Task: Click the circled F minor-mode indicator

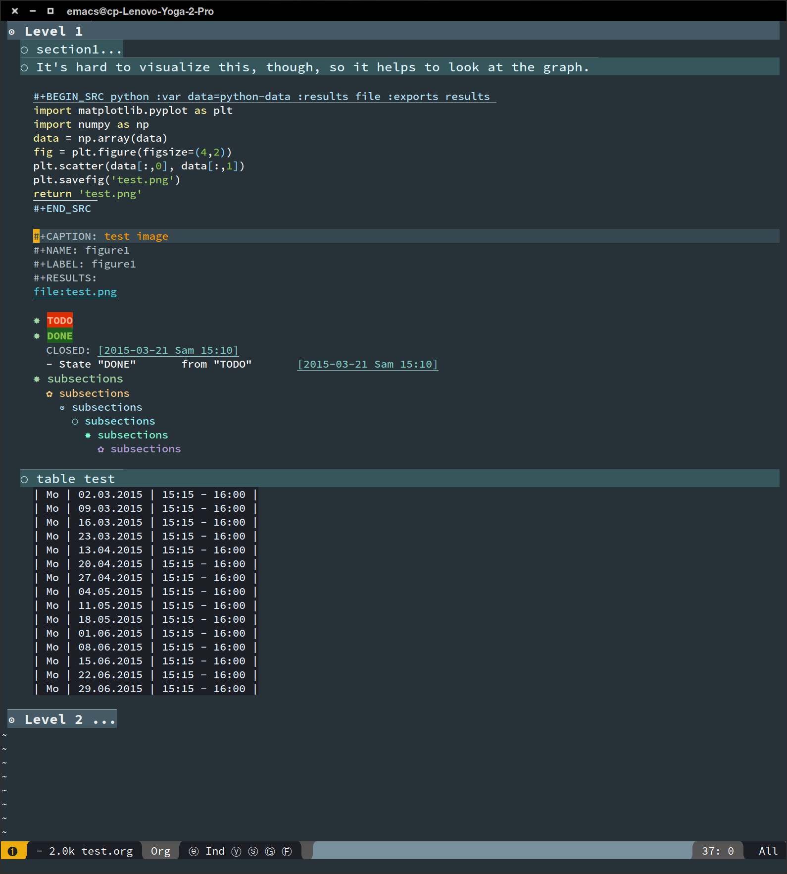Action: (x=287, y=851)
